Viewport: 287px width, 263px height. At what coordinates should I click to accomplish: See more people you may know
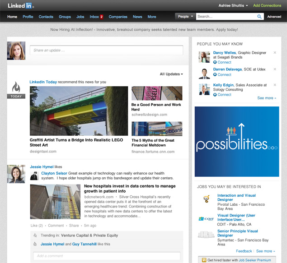coord(267,98)
